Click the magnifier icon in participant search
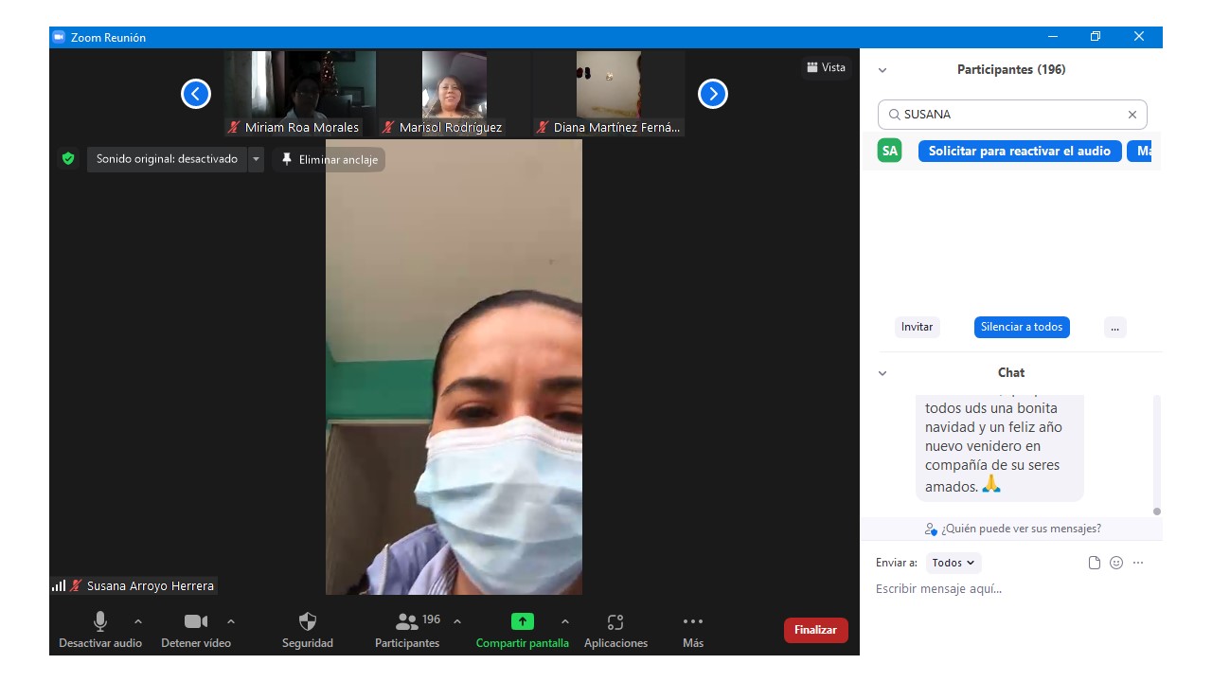This screenshot has width=1212, height=682. click(894, 115)
